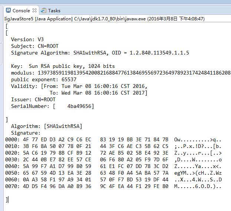Click the Algorithm: [SHA1withRSA] line

click(x=47, y=126)
